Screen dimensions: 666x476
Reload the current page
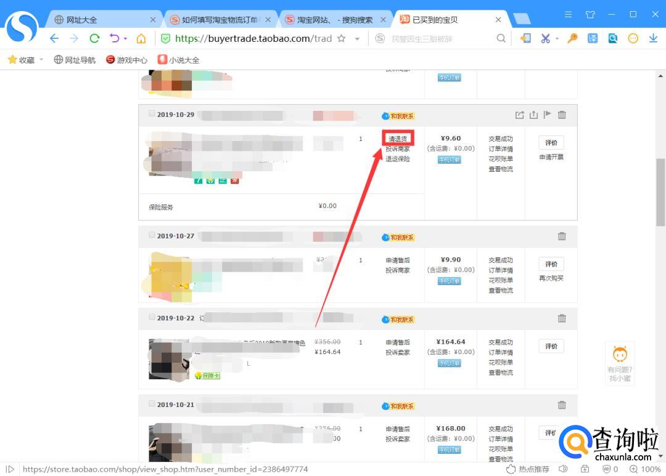(x=94, y=39)
